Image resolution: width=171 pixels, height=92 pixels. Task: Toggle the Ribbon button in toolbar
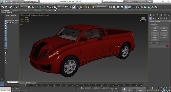pos(126,7)
